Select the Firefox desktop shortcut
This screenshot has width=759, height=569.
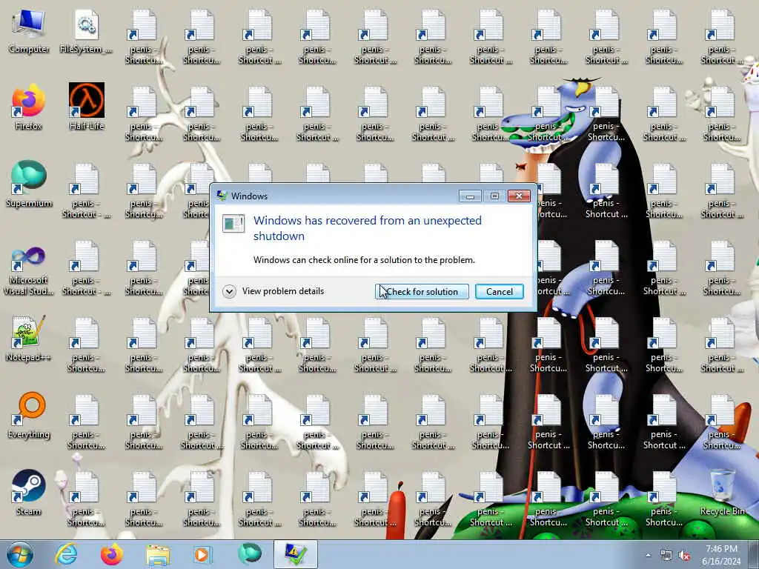29,107
